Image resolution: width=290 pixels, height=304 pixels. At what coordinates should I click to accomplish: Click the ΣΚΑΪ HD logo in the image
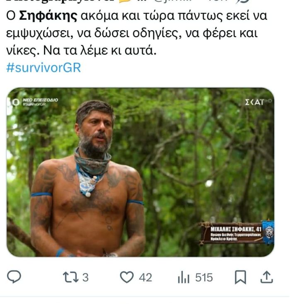pyautogui.click(x=258, y=102)
